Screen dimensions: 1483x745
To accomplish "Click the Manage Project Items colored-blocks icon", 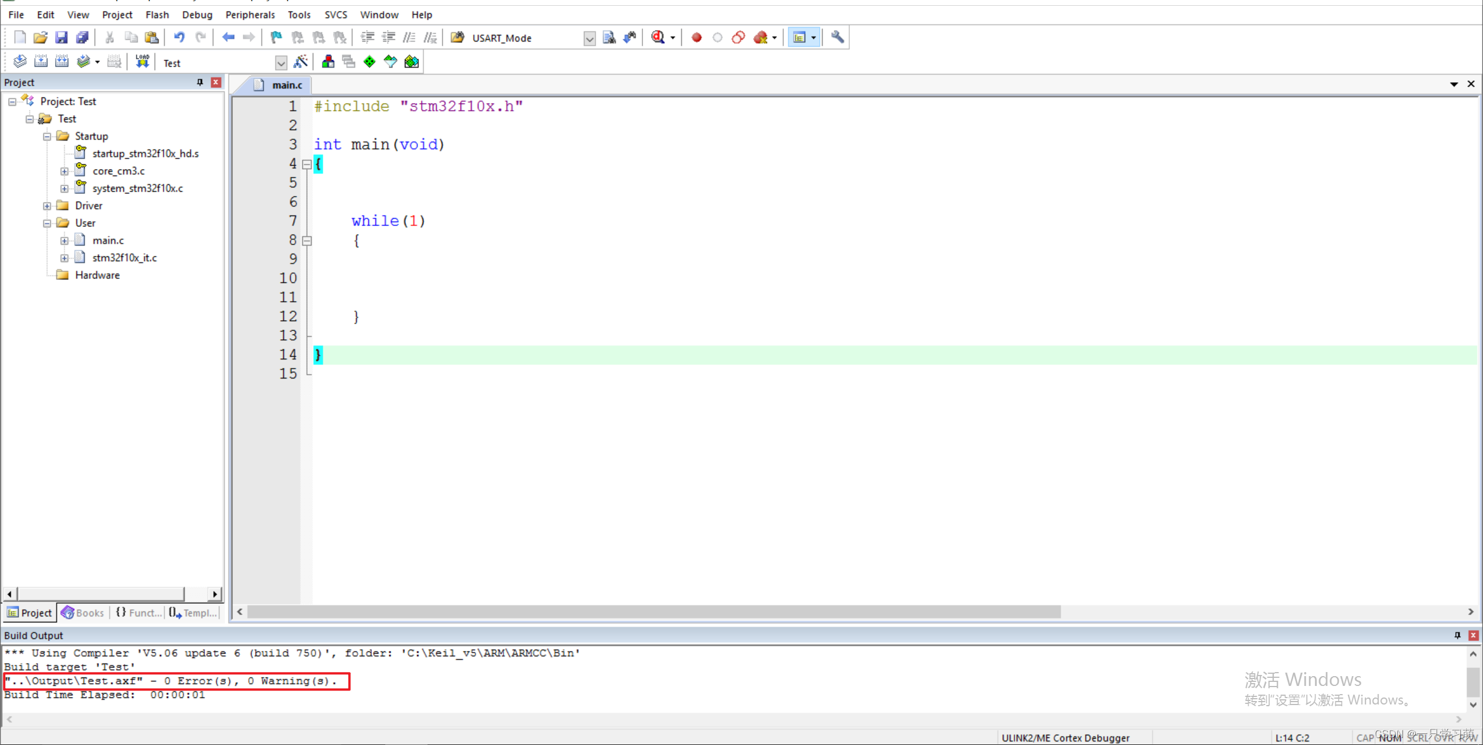I will pos(328,61).
